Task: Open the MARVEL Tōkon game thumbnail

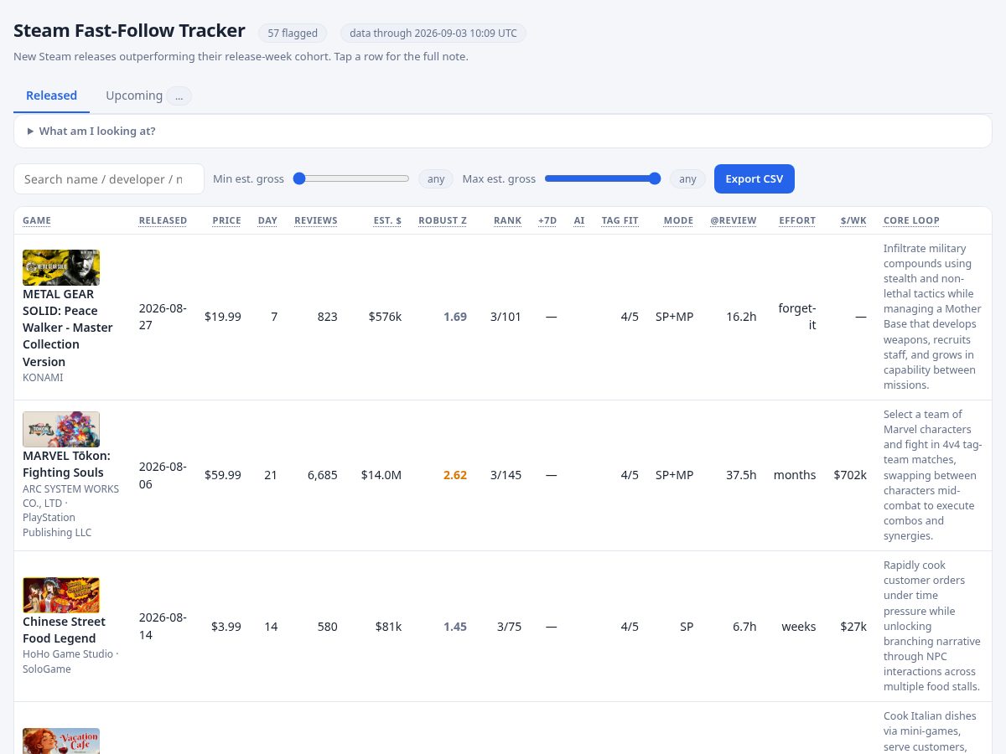Action: pyautogui.click(x=61, y=429)
